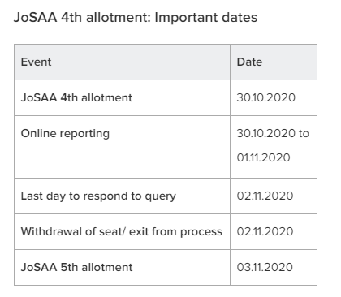Click the 03.11.2020 date cell
Viewport: 341px width, 297px height.
(x=274, y=267)
